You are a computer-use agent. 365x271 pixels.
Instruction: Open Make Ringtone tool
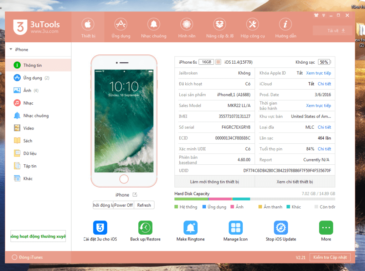click(x=190, y=231)
